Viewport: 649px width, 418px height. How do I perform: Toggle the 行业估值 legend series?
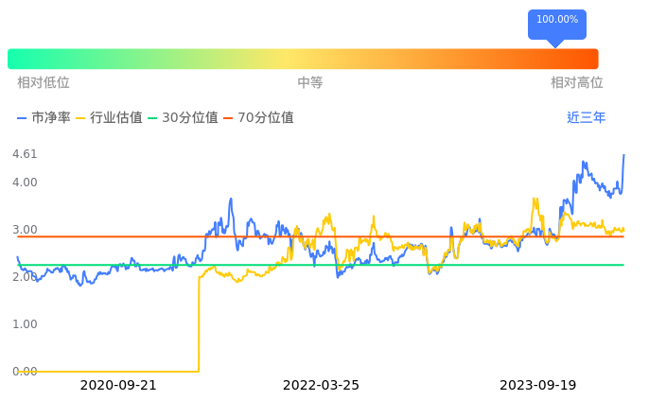click(109, 118)
